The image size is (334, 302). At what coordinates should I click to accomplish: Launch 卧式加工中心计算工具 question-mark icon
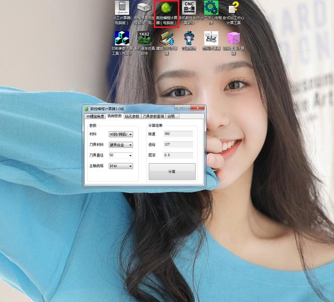point(234,8)
